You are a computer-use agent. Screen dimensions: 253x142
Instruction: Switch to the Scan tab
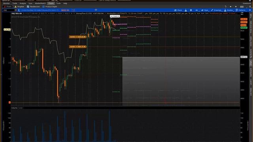coord(30,4)
